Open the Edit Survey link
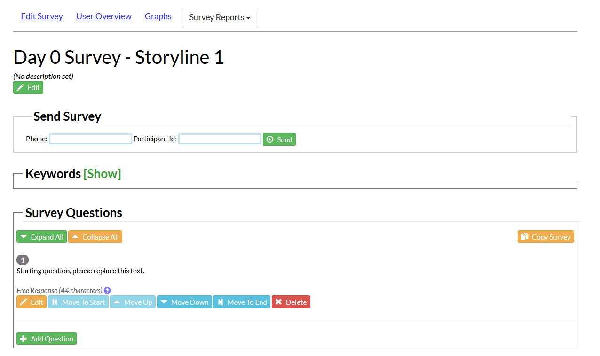This screenshot has width=600, height=356. coord(42,16)
